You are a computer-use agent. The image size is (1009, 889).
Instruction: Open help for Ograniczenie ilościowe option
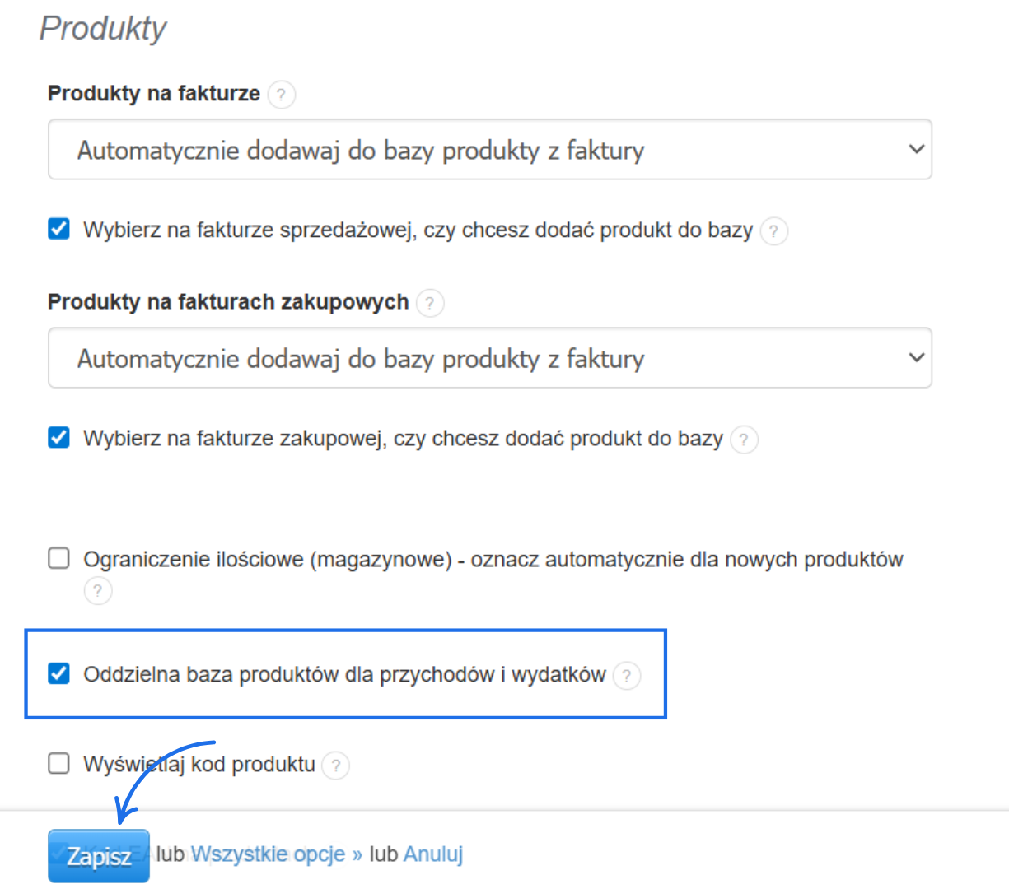97,591
